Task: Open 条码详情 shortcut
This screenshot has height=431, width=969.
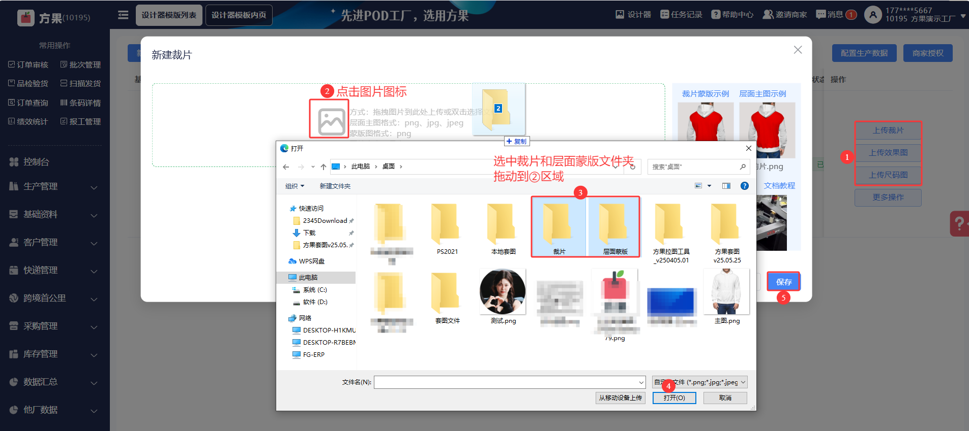Action: pyautogui.click(x=80, y=103)
